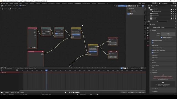Screen dimensions: 177x99
Task: Open the Nearest Frame snapping dropdown
Action: coord(135,68)
